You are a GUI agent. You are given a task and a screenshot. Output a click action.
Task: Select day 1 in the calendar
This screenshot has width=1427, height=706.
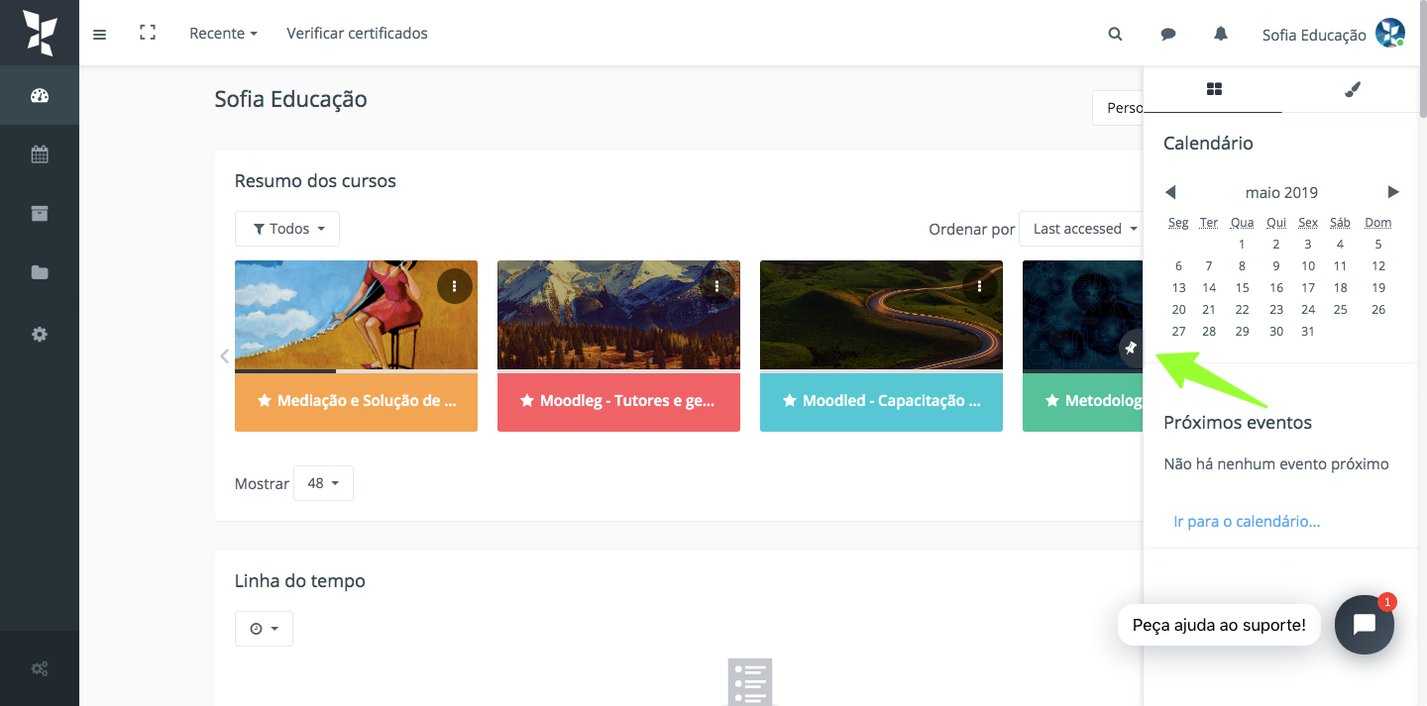1242,245
